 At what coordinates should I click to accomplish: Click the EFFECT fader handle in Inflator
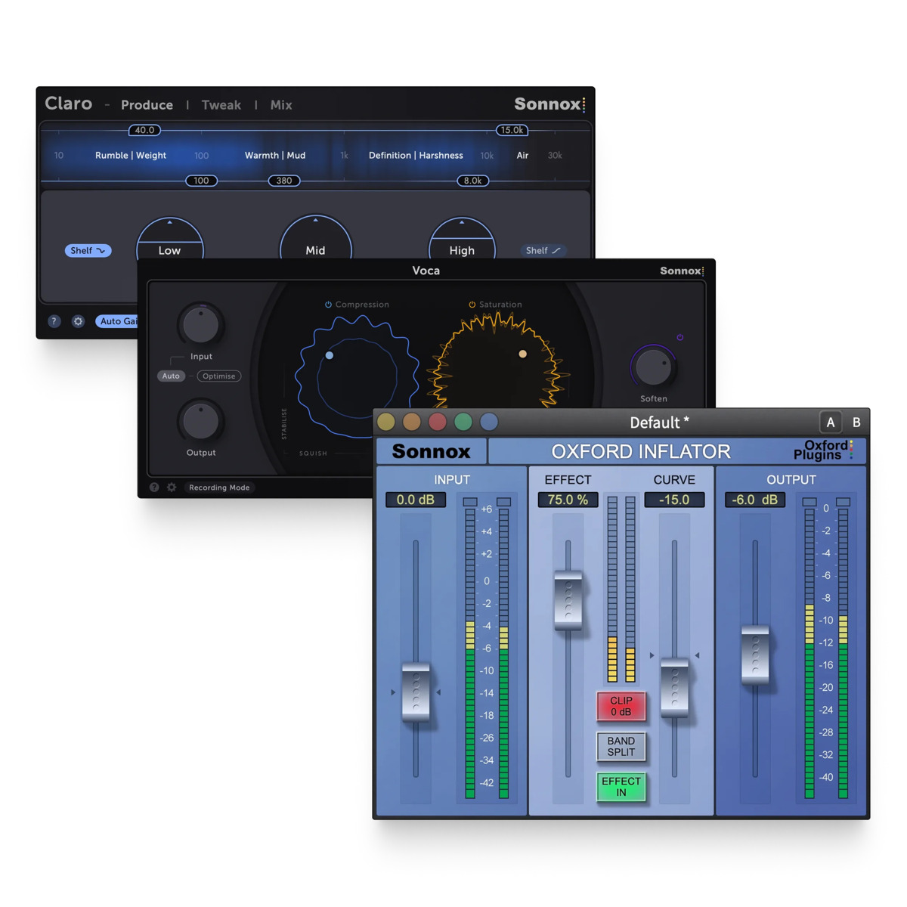coord(568,600)
